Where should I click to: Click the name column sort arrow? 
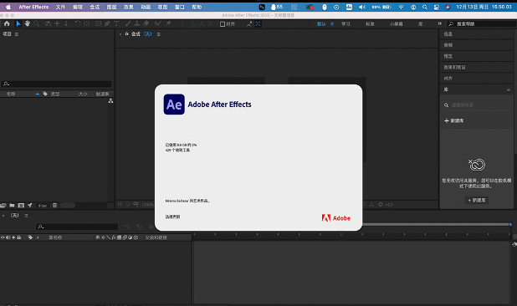tap(38, 94)
